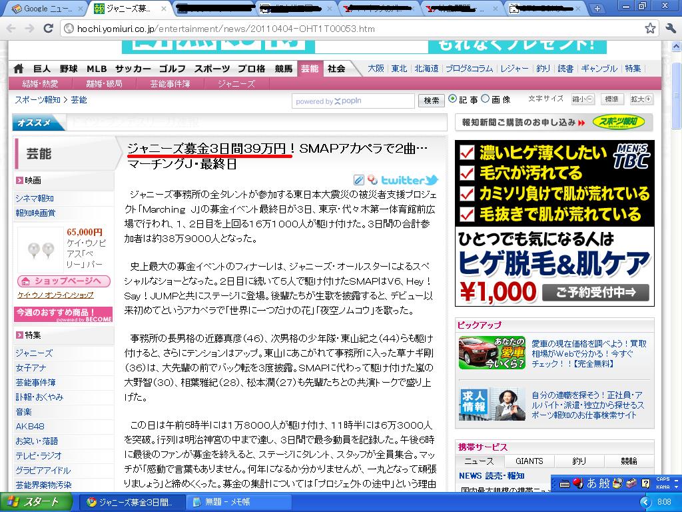Open the AKB48 sidebar link

click(x=30, y=426)
